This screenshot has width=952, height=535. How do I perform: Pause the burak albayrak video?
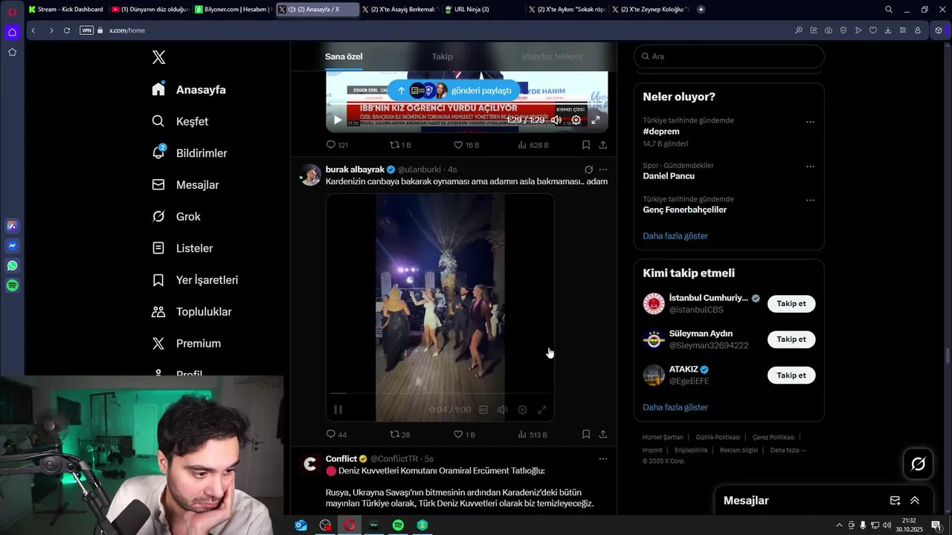pyautogui.click(x=338, y=409)
